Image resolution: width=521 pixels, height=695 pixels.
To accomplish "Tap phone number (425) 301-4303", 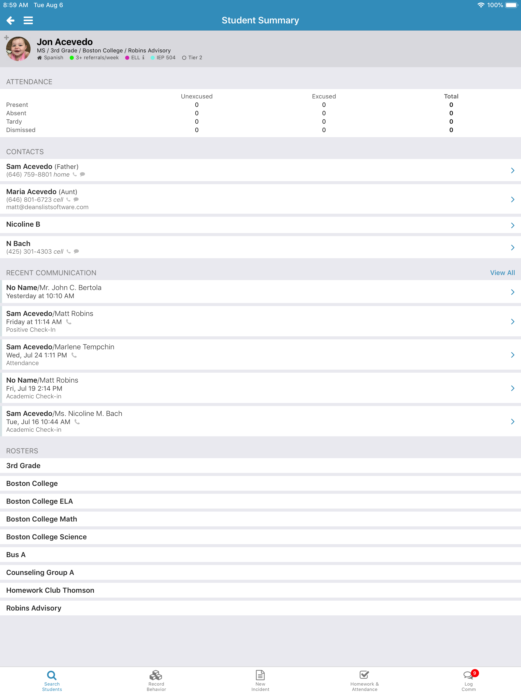I will coord(29,251).
